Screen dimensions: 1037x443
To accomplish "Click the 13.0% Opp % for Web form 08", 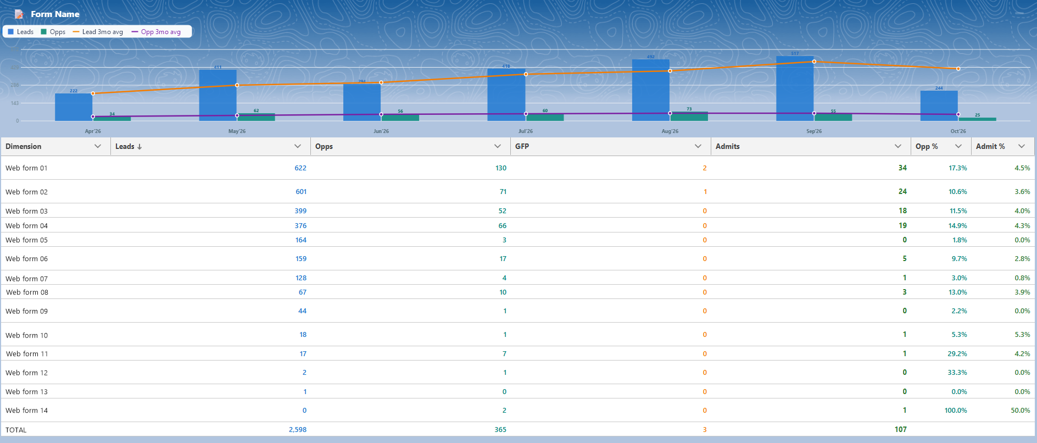I will (x=958, y=292).
